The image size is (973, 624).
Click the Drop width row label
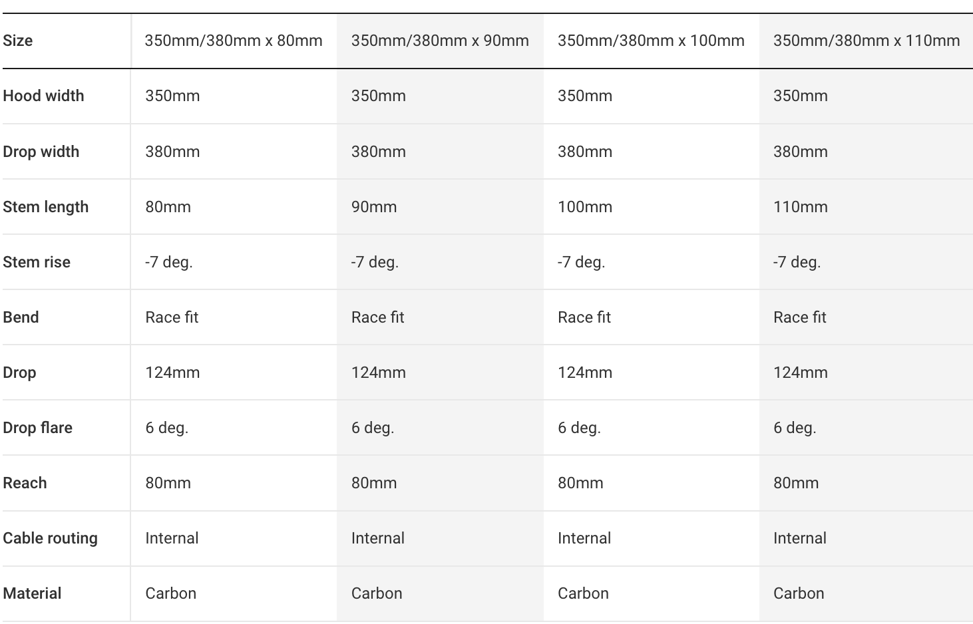coord(41,152)
